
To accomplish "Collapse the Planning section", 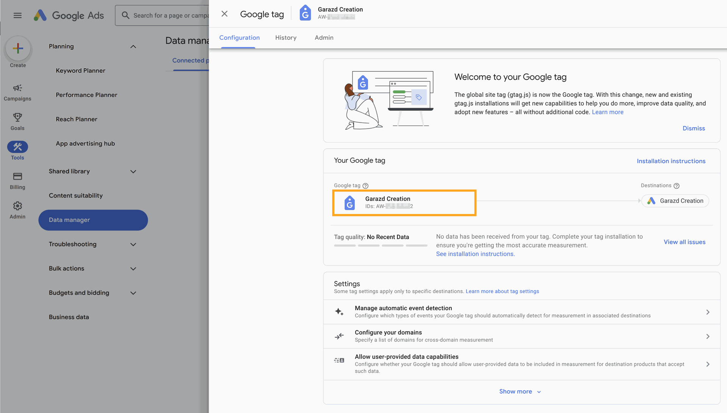I will click(x=133, y=47).
